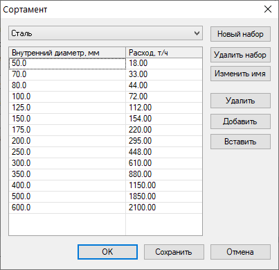Open the Сталь set dropdown

105,33
